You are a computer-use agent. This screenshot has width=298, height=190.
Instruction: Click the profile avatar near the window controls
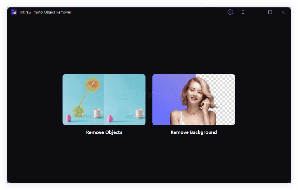point(230,12)
